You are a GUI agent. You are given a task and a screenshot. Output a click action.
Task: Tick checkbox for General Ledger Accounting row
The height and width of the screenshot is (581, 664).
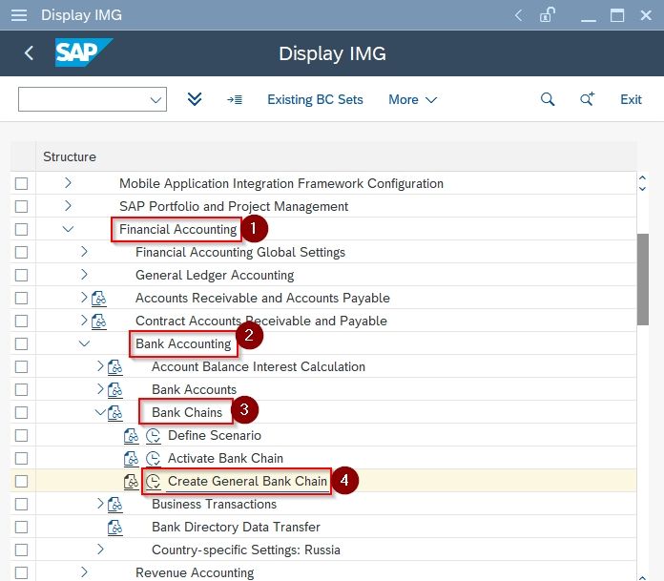click(21, 276)
